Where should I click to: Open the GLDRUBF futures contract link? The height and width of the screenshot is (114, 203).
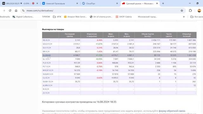tap(47, 55)
